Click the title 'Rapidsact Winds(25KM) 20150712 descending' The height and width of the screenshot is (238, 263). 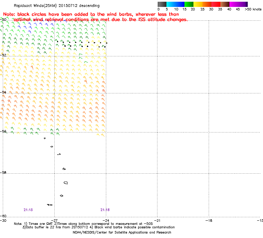click(57, 6)
